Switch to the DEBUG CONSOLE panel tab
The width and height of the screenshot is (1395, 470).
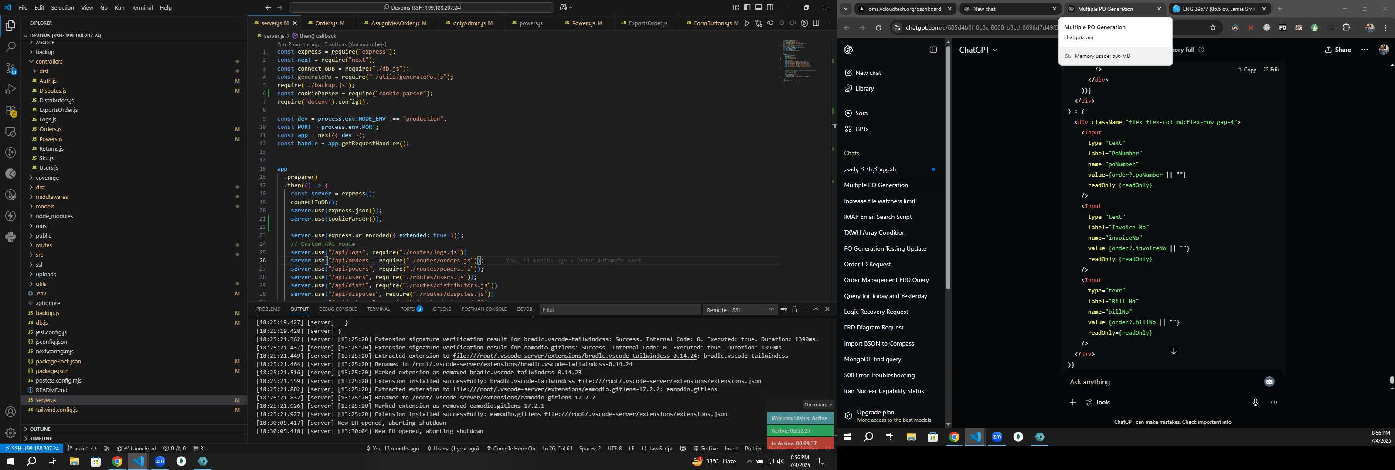coord(338,309)
